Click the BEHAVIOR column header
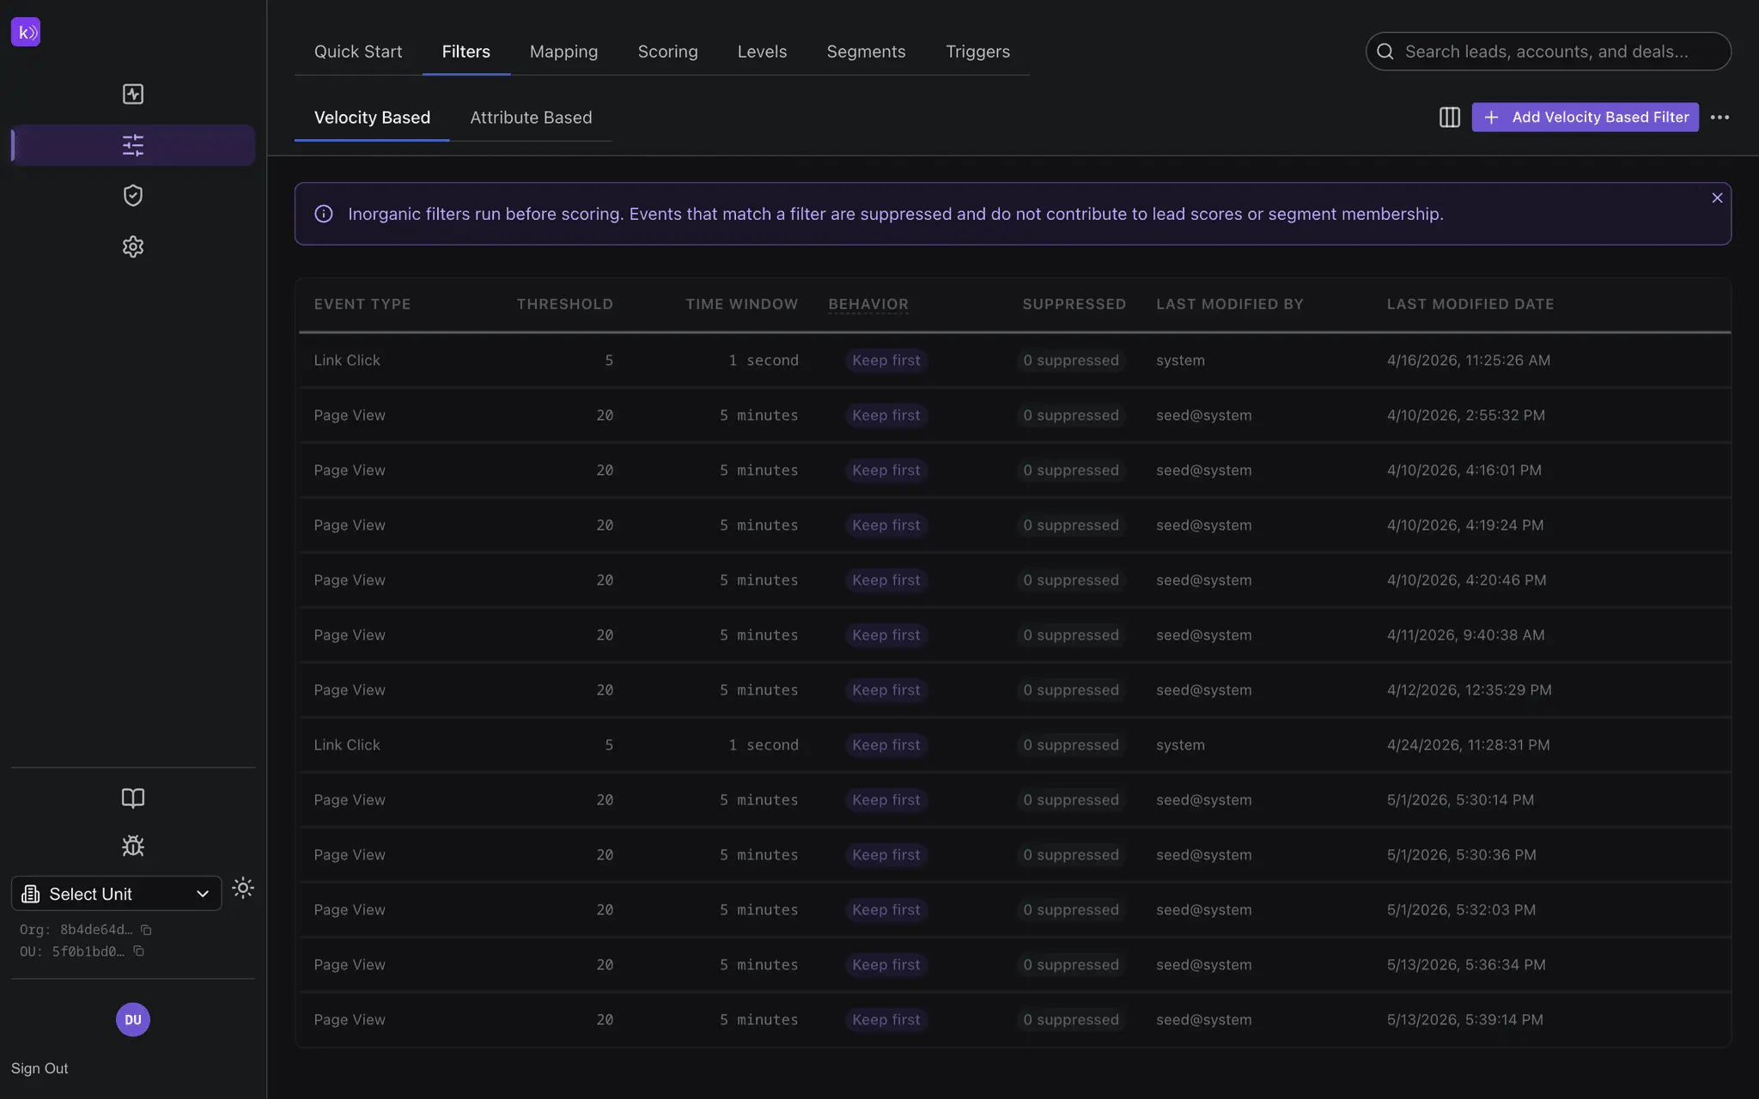This screenshot has height=1099, width=1759. pyautogui.click(x=868, y=304)
